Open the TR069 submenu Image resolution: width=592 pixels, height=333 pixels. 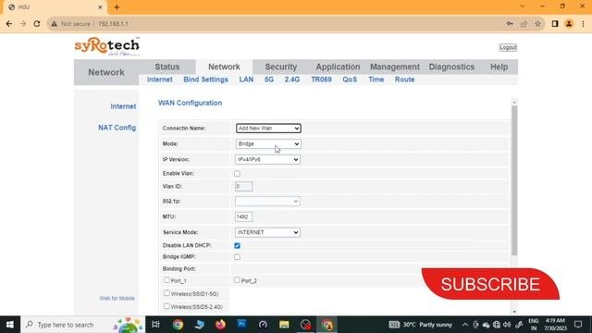point(321,80)
